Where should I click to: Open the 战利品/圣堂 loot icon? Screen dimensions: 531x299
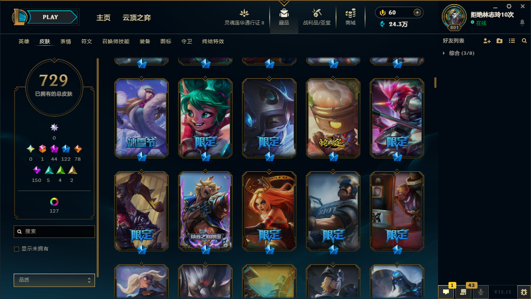coord(317,13)
